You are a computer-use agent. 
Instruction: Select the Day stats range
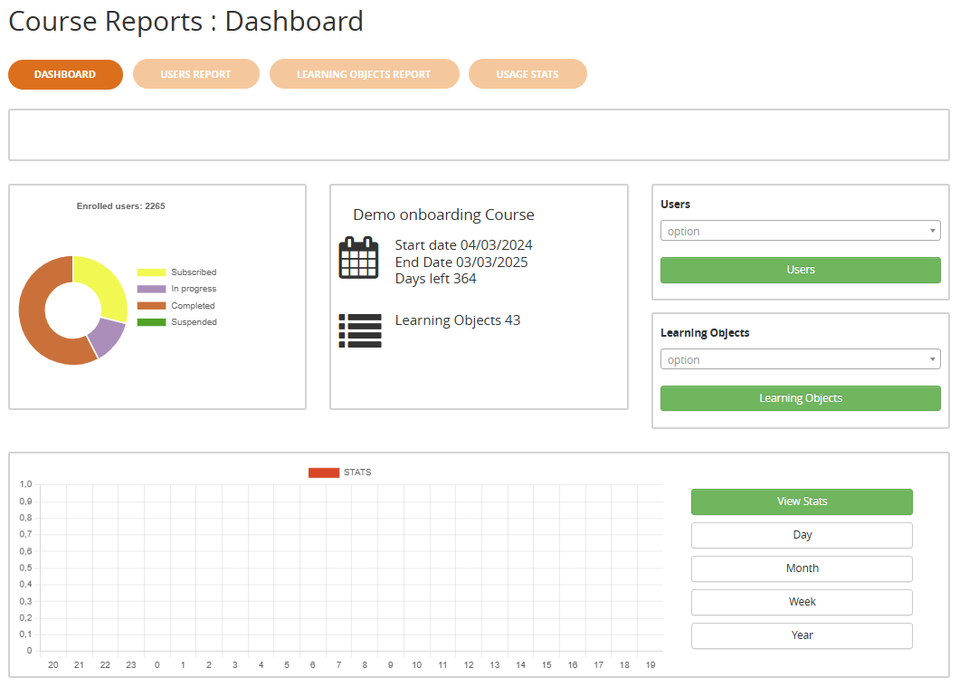tap(802, 535)
